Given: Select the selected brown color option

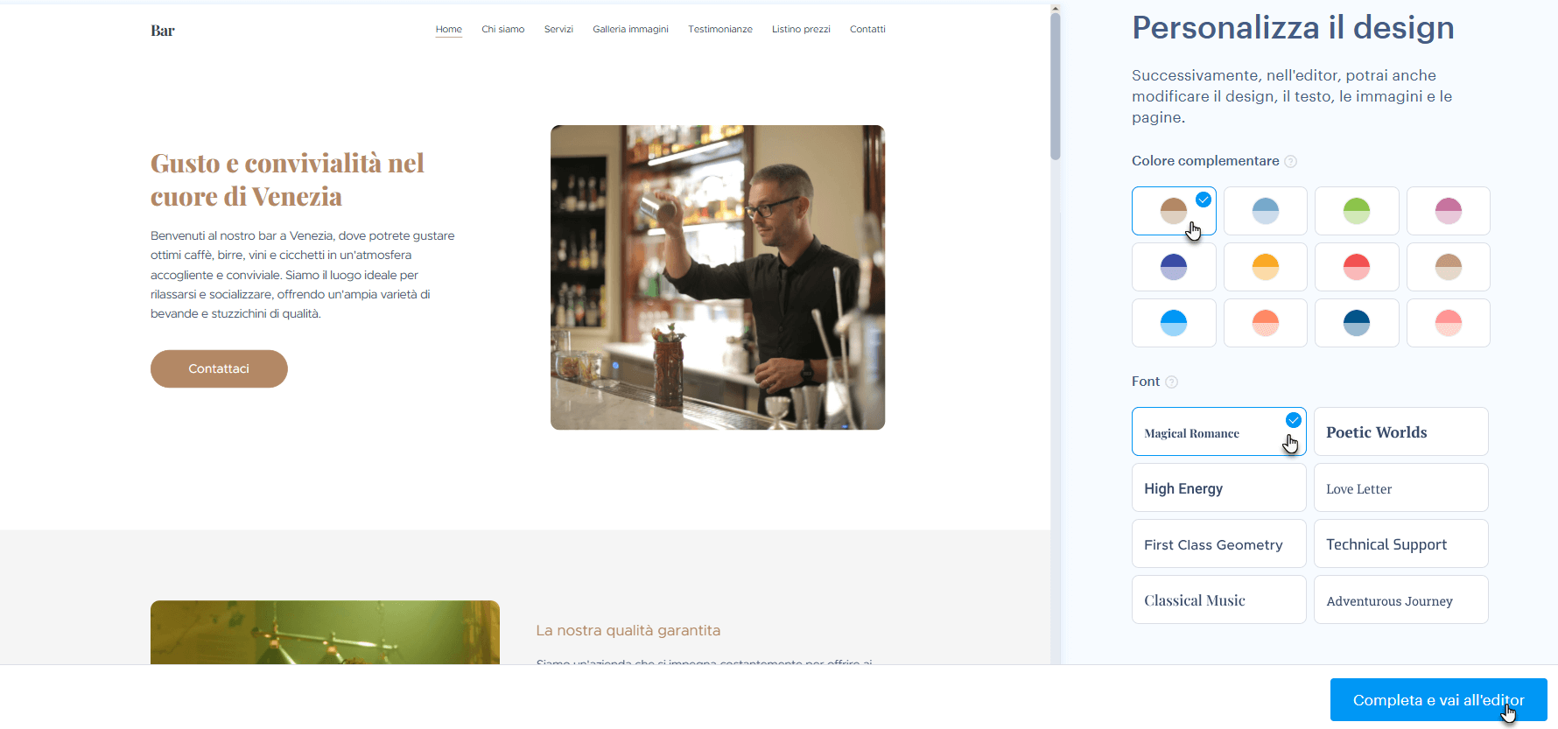Looking at the screenshot, I should (1174, 211).
